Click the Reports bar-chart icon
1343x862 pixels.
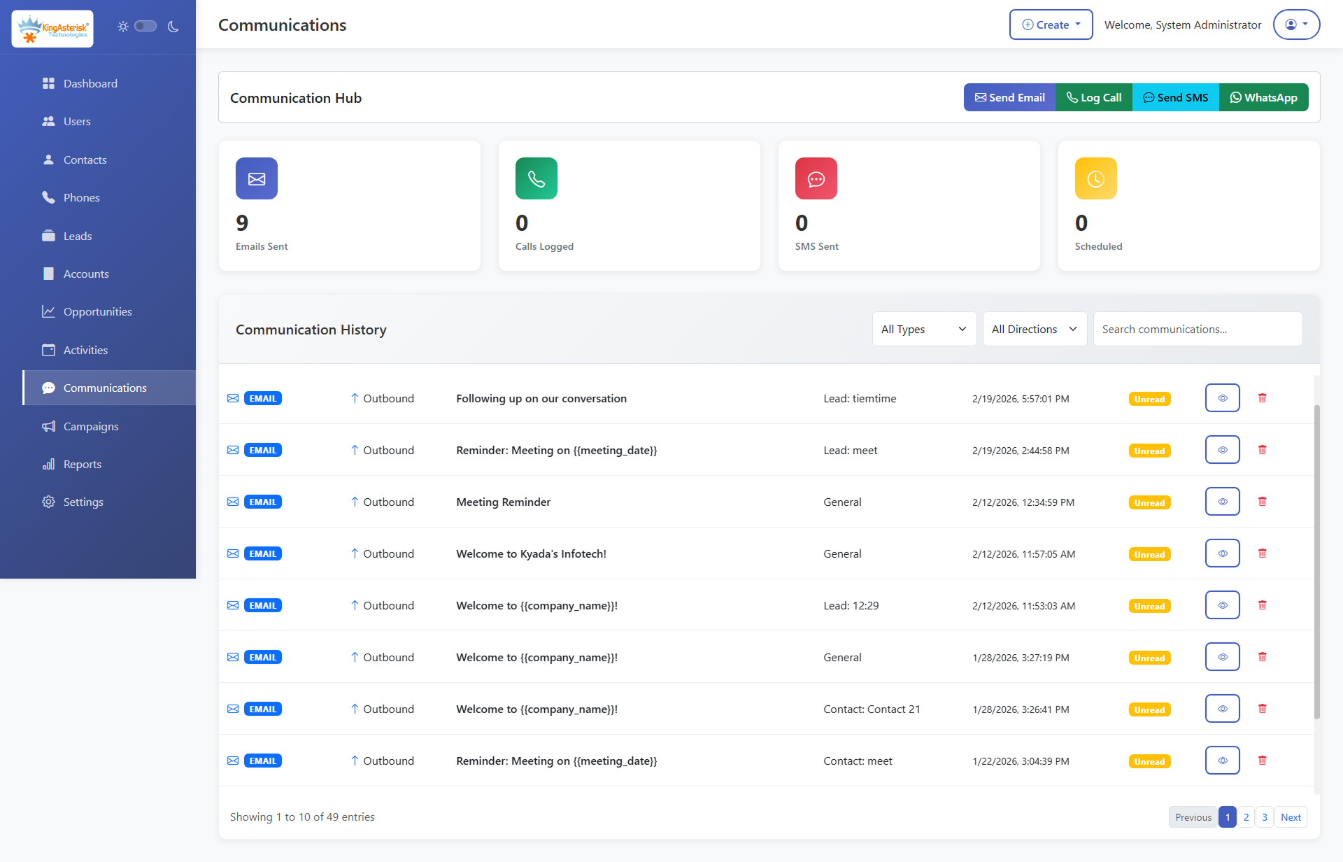[48, 464]
